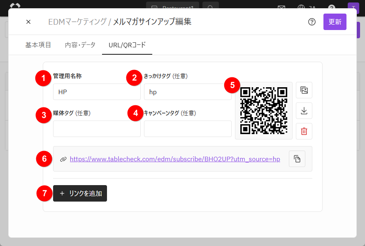
Task: Click the chain link icon before the URL
Action: 63,160
